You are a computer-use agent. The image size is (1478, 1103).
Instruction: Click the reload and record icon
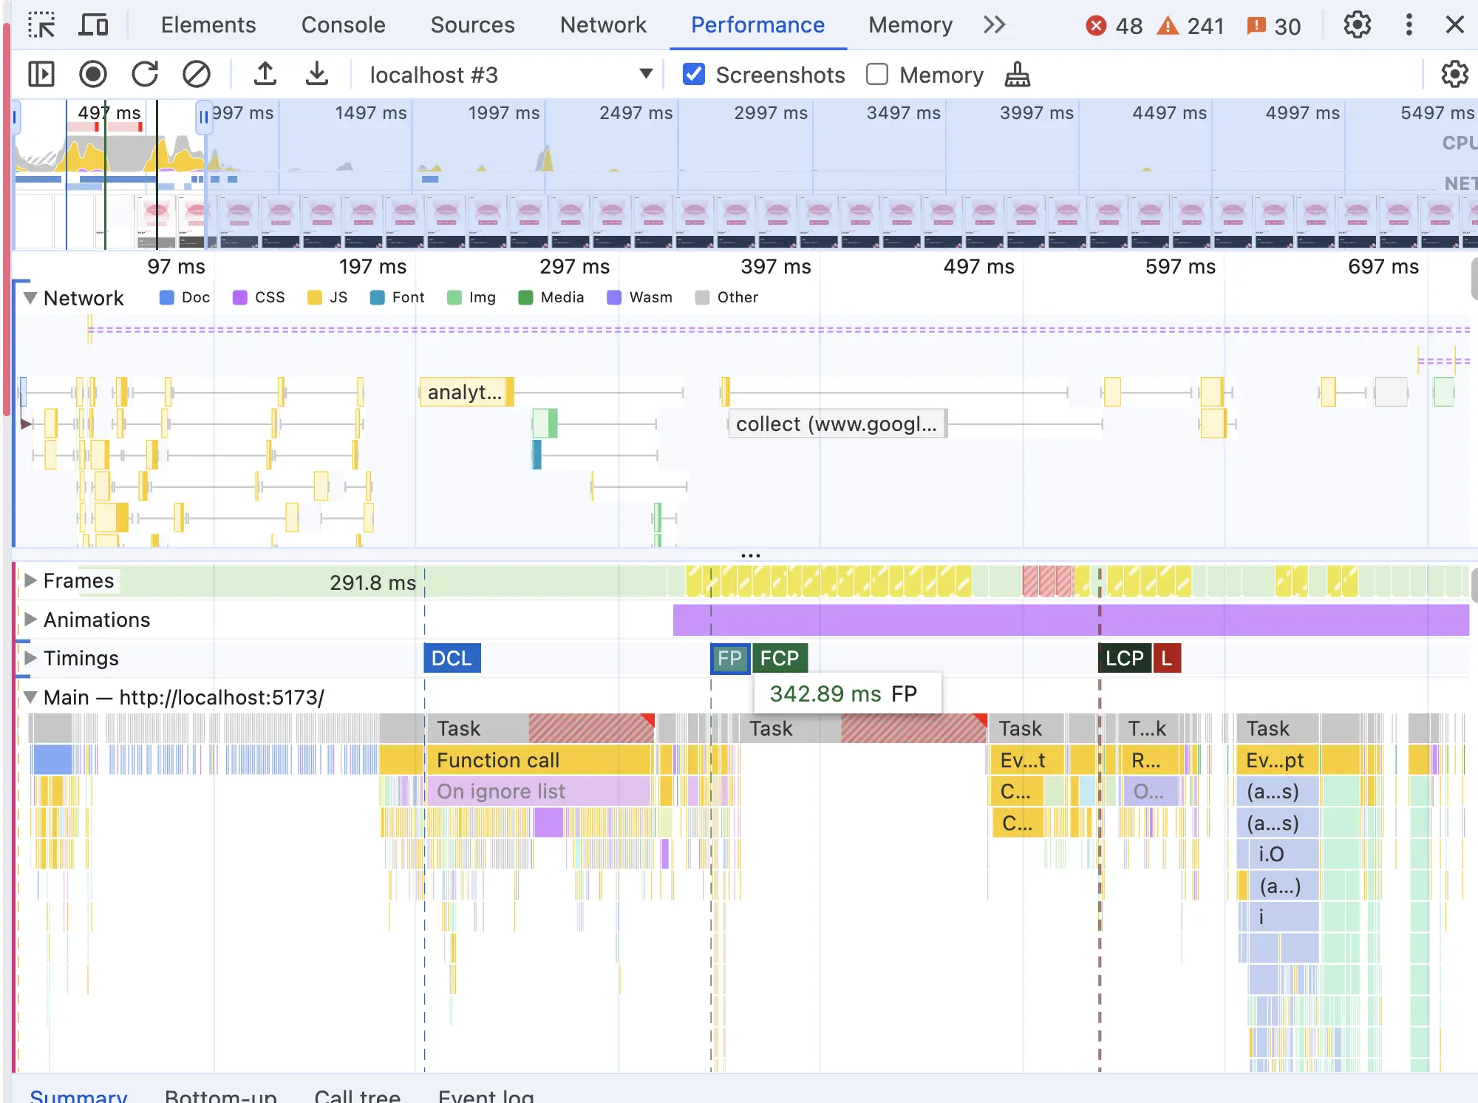coord(145,75)
